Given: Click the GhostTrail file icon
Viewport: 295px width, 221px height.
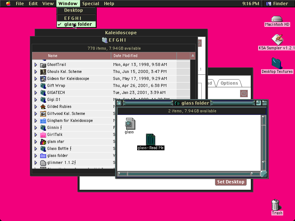Looking at the screenshot, I should point(43,65).
